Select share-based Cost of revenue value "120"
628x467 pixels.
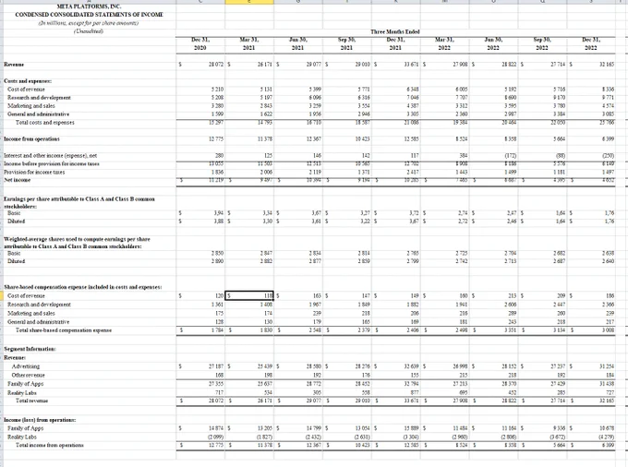[x=219, y=295]
